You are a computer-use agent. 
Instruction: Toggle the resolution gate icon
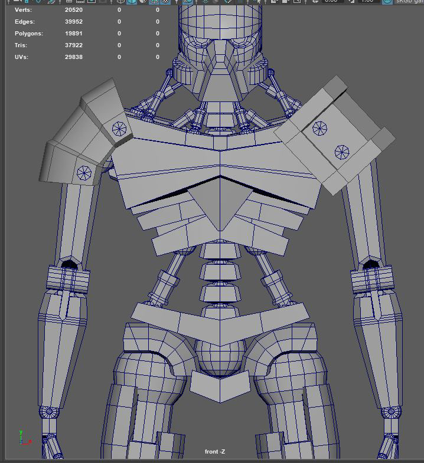(92, 1)
